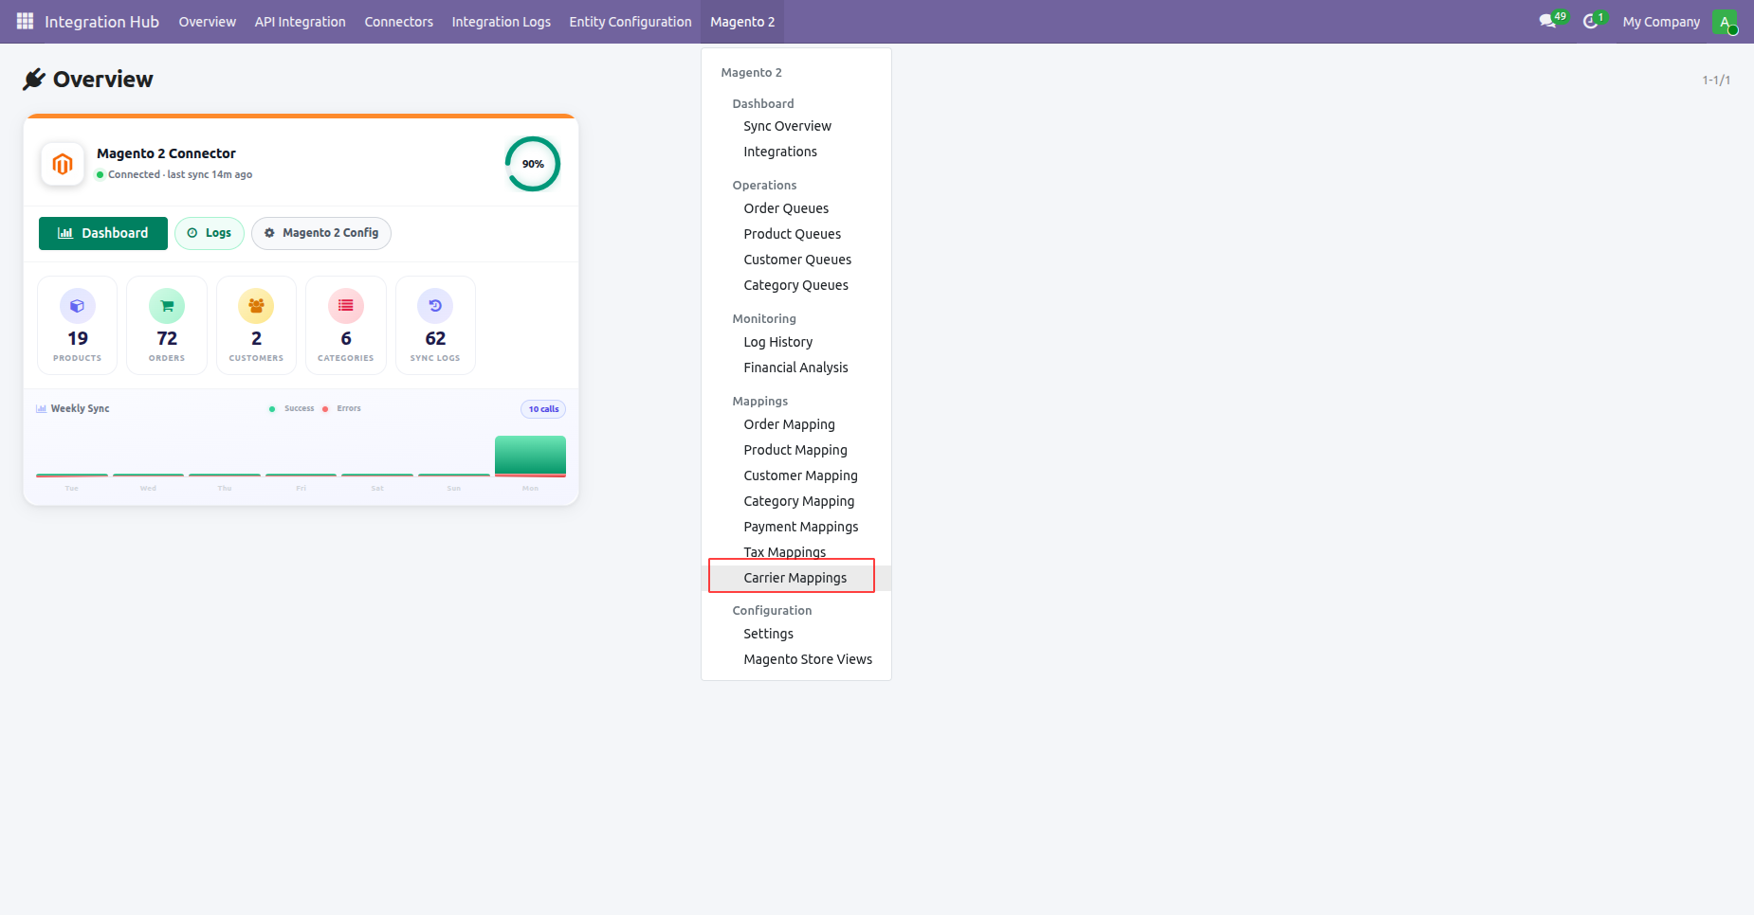Open the Entity Configuration menu
Viewport: 1754px width, 915px height.
(x=630, y=22)
